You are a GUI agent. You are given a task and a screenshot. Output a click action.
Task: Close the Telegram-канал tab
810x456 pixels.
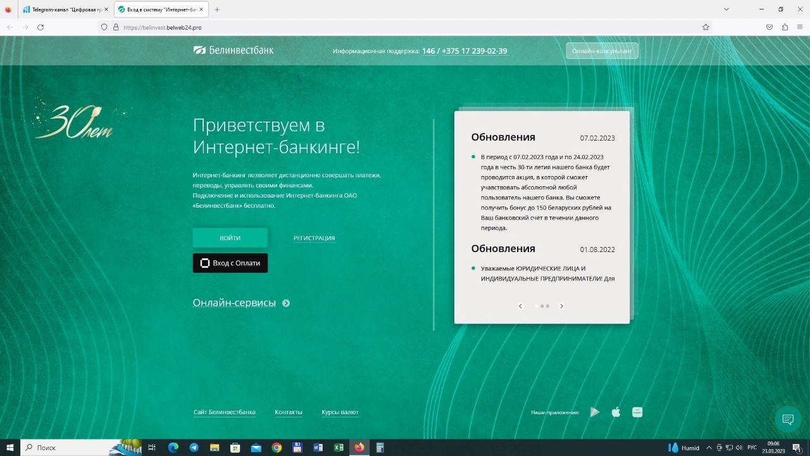[106, 9]
